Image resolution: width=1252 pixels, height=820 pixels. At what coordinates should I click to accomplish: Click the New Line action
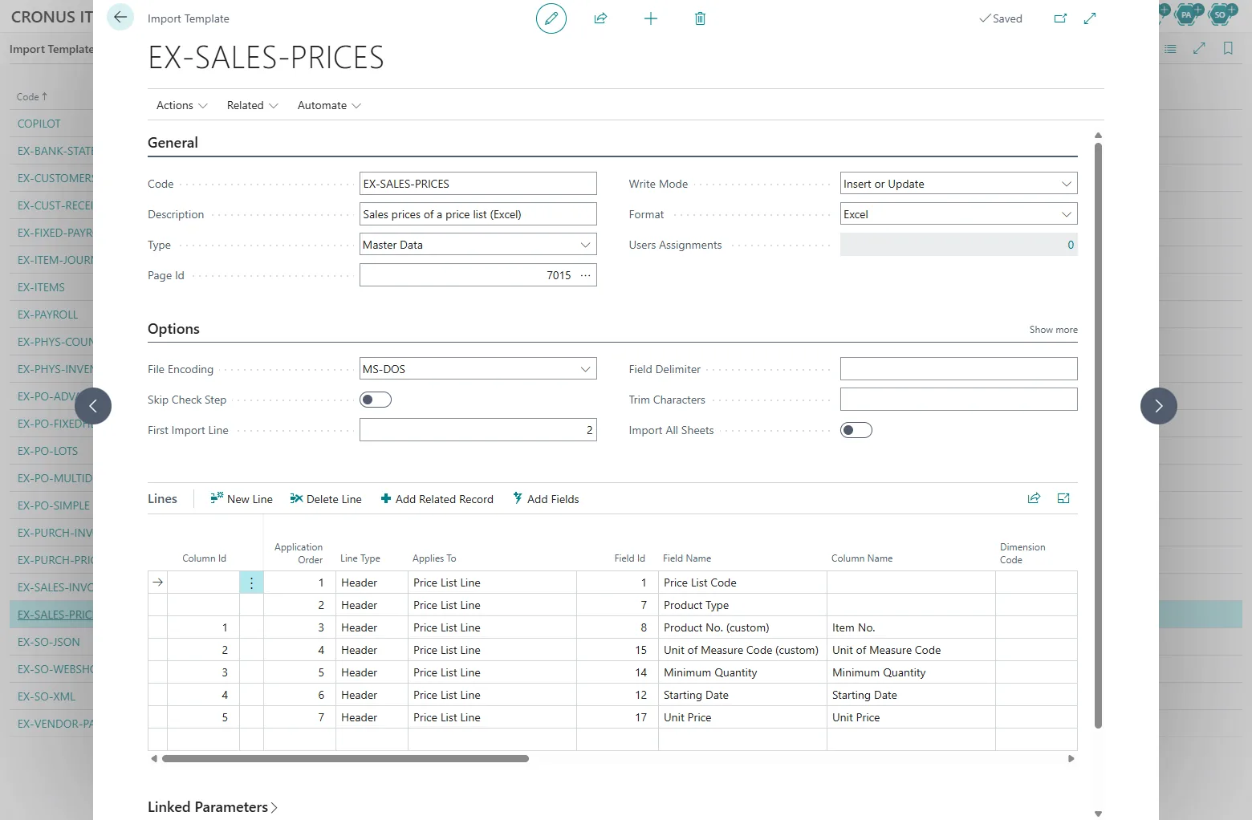point(242,499)
